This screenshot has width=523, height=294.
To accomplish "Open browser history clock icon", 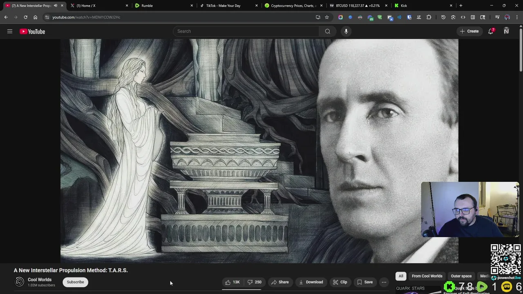I will coord(443,17).
